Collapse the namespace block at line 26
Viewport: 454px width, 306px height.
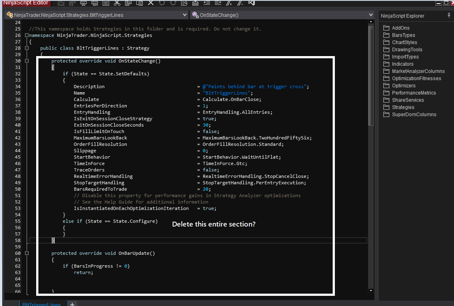[27, 35]
